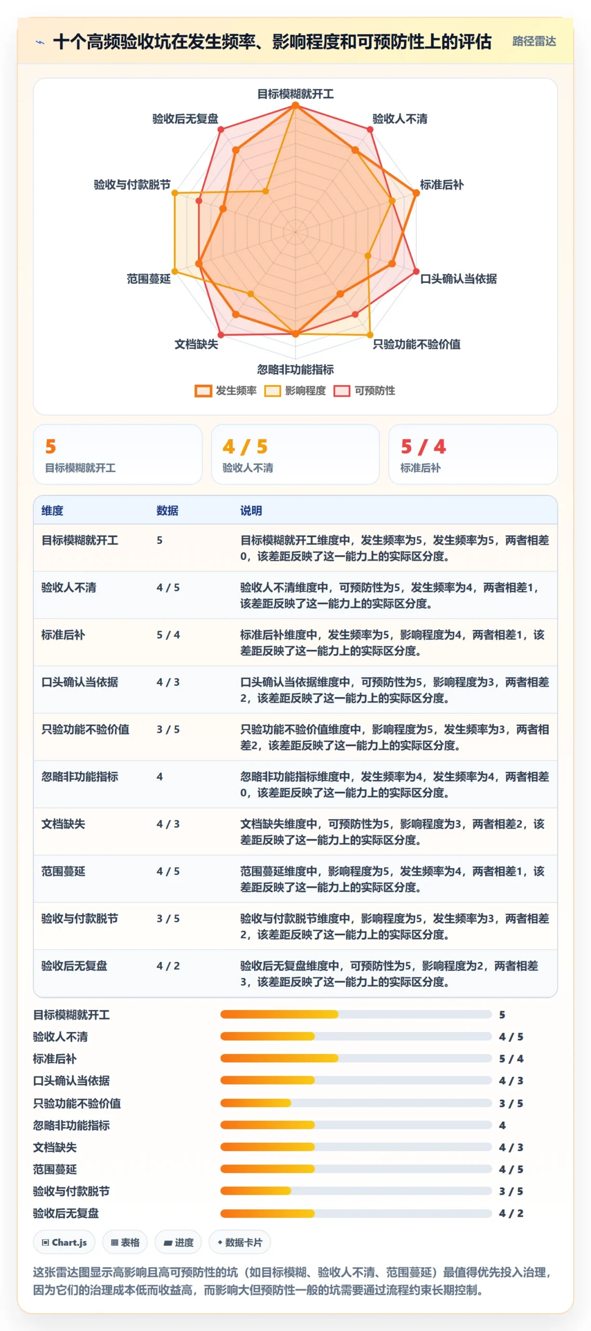Screen dimensions: 591x1331
Task: Select the 表格 tag chip
Action: pos(125,1243)
